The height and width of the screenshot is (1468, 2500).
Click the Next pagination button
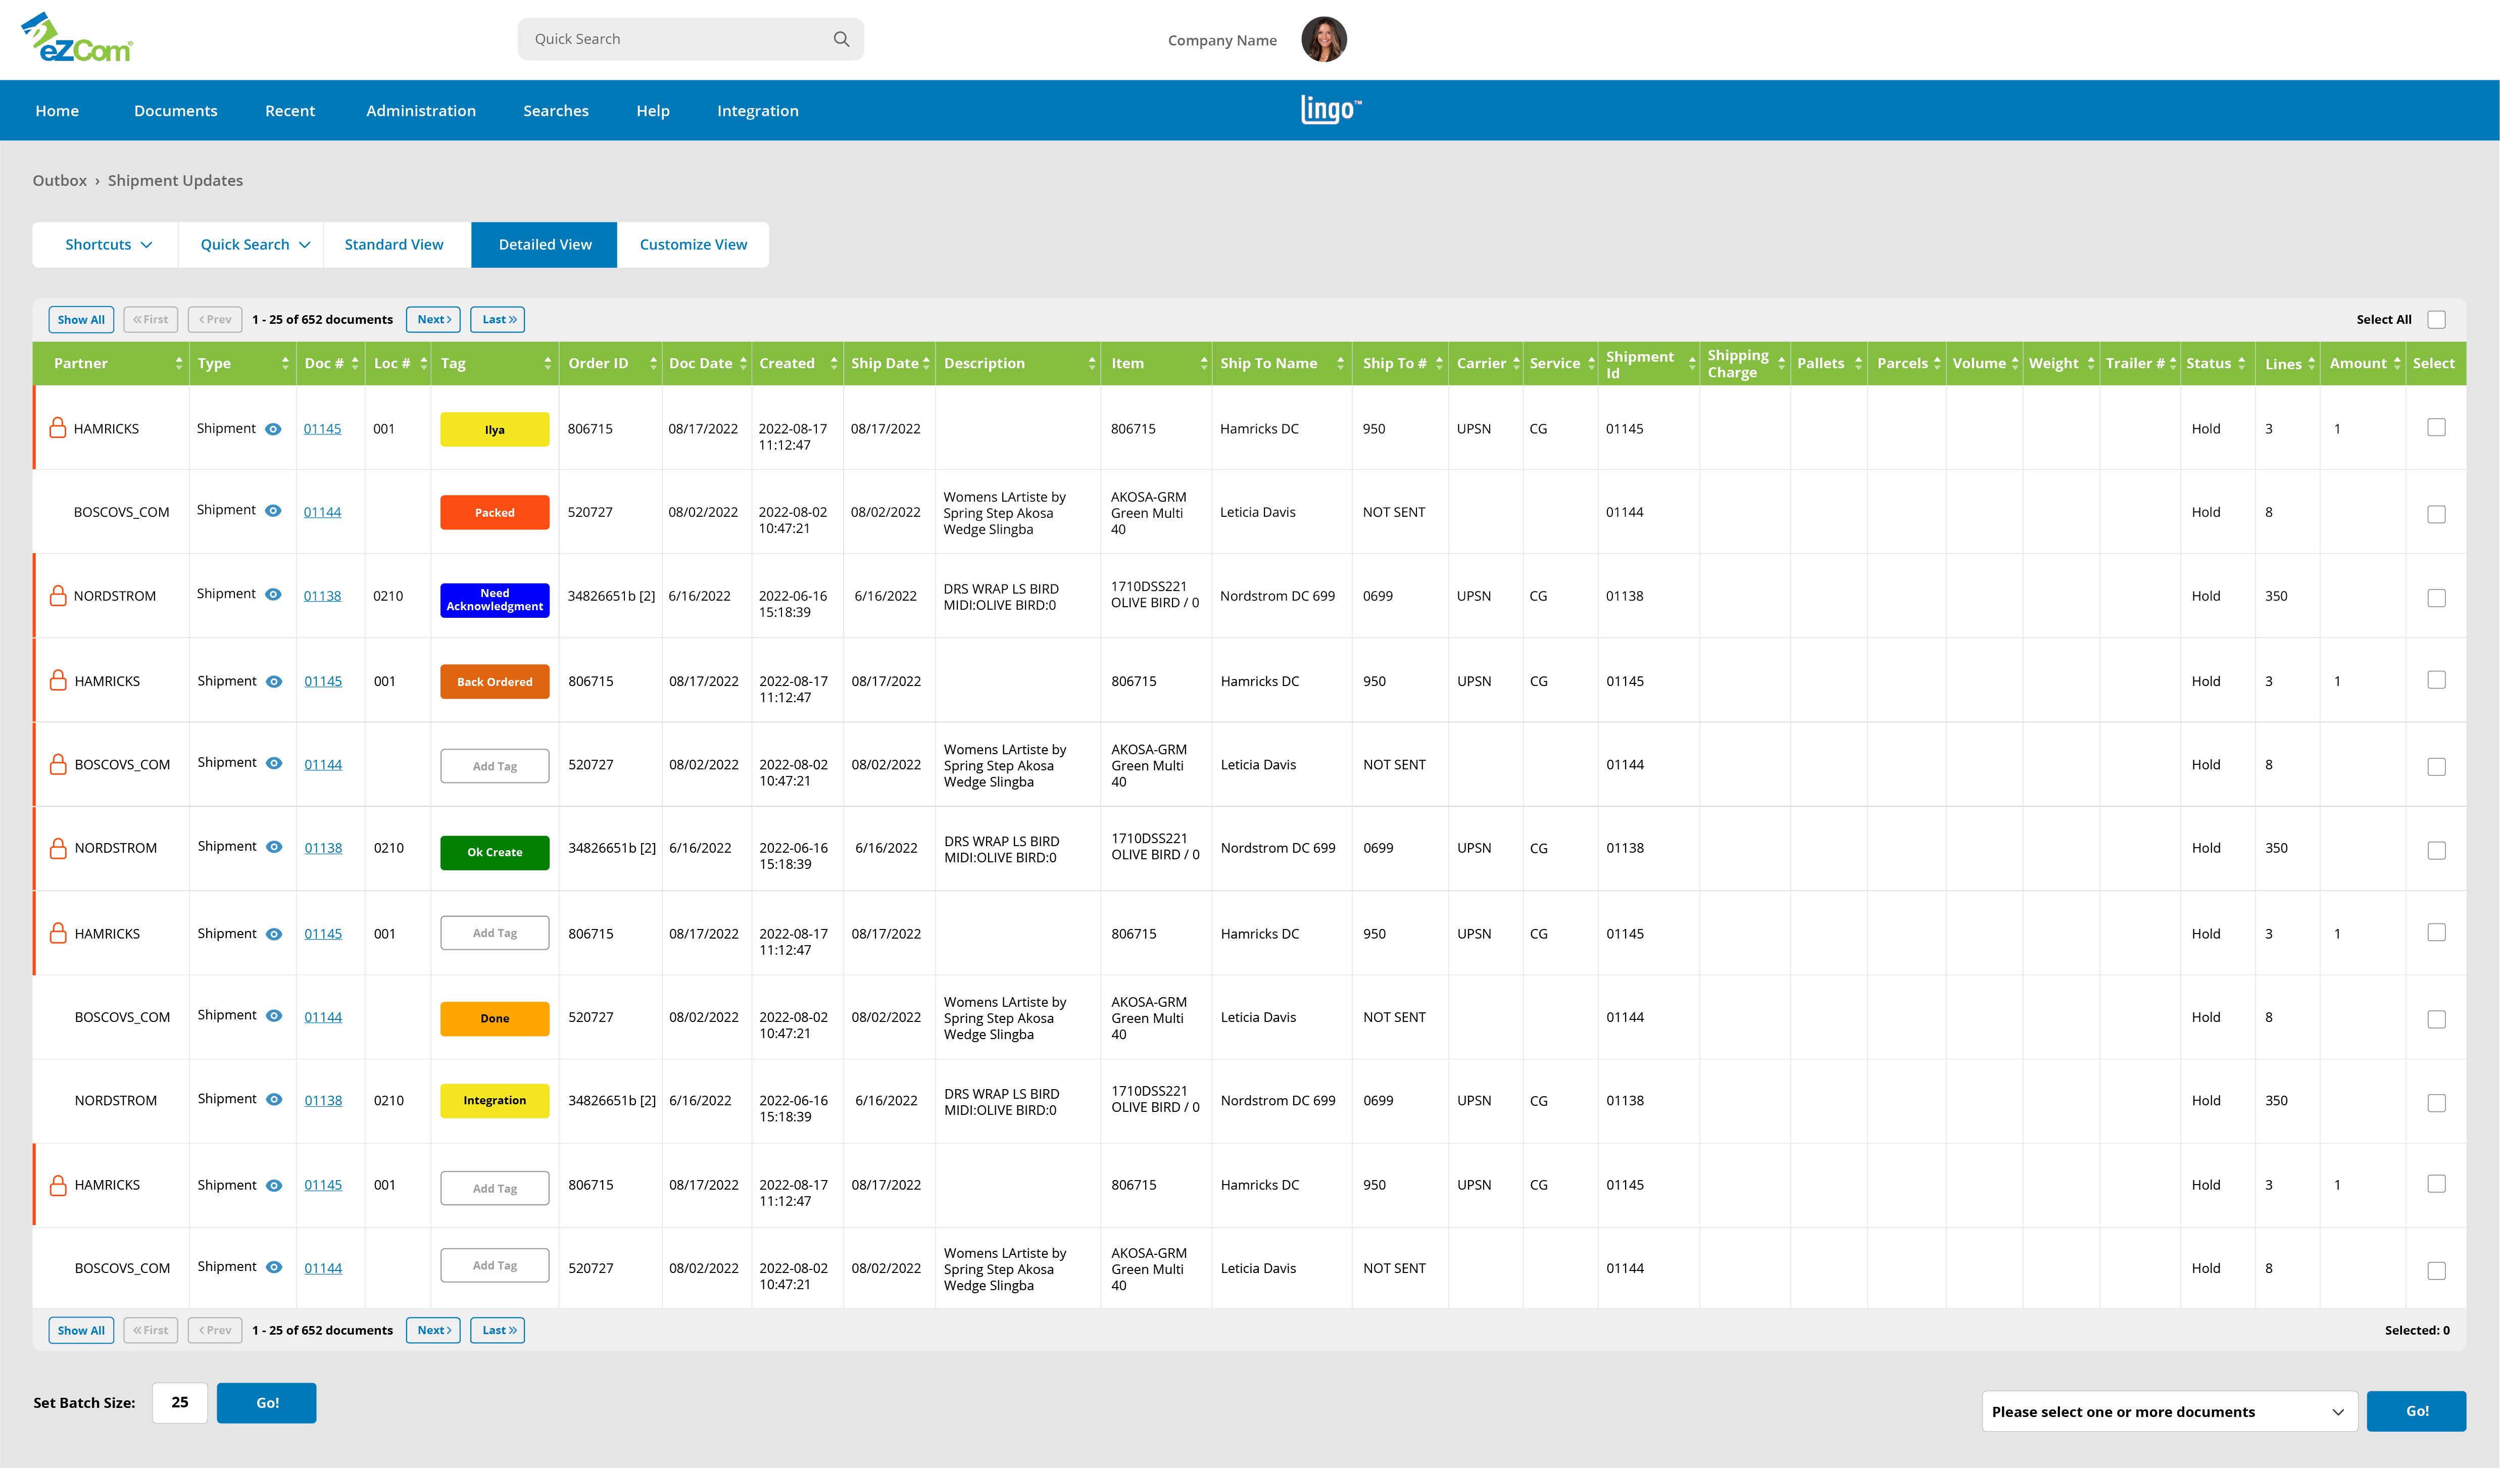pyautogui.click(x=432, y=319)
